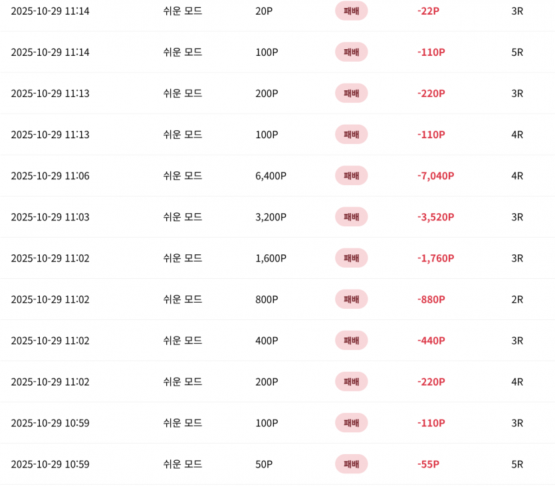Click the 패배 badge in the 20P row
The width and height of the screenshot is (555, 486).
(351, 11)
